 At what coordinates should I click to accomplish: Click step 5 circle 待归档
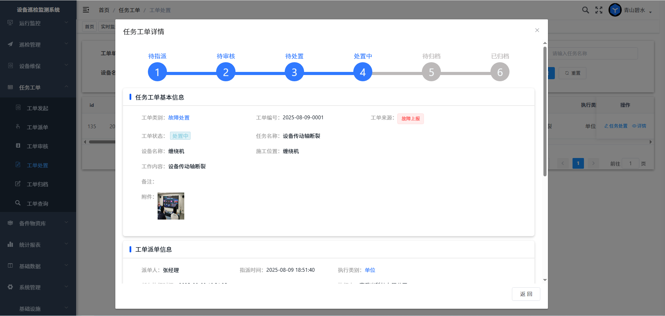point(431,72)
